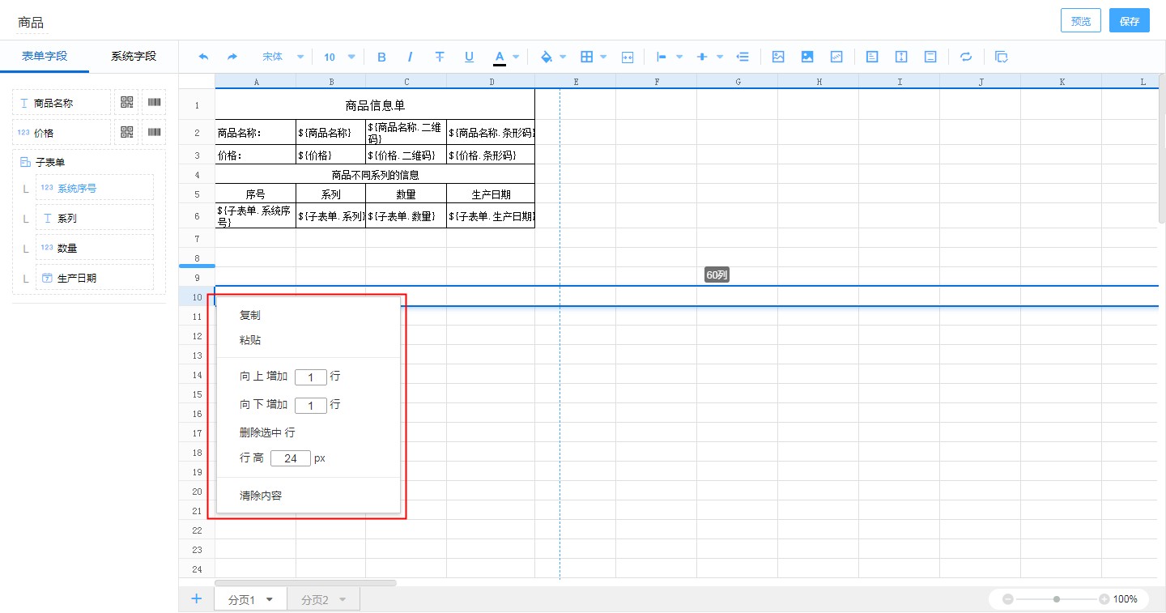Click the 预览 preview button
This screenshot has height=613, width=1166.
coord(1080,20)
